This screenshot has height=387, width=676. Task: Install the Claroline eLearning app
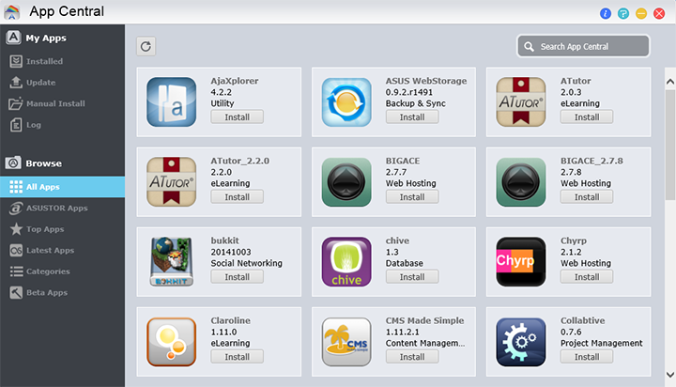pyautogui.click(x=238, y=357)
